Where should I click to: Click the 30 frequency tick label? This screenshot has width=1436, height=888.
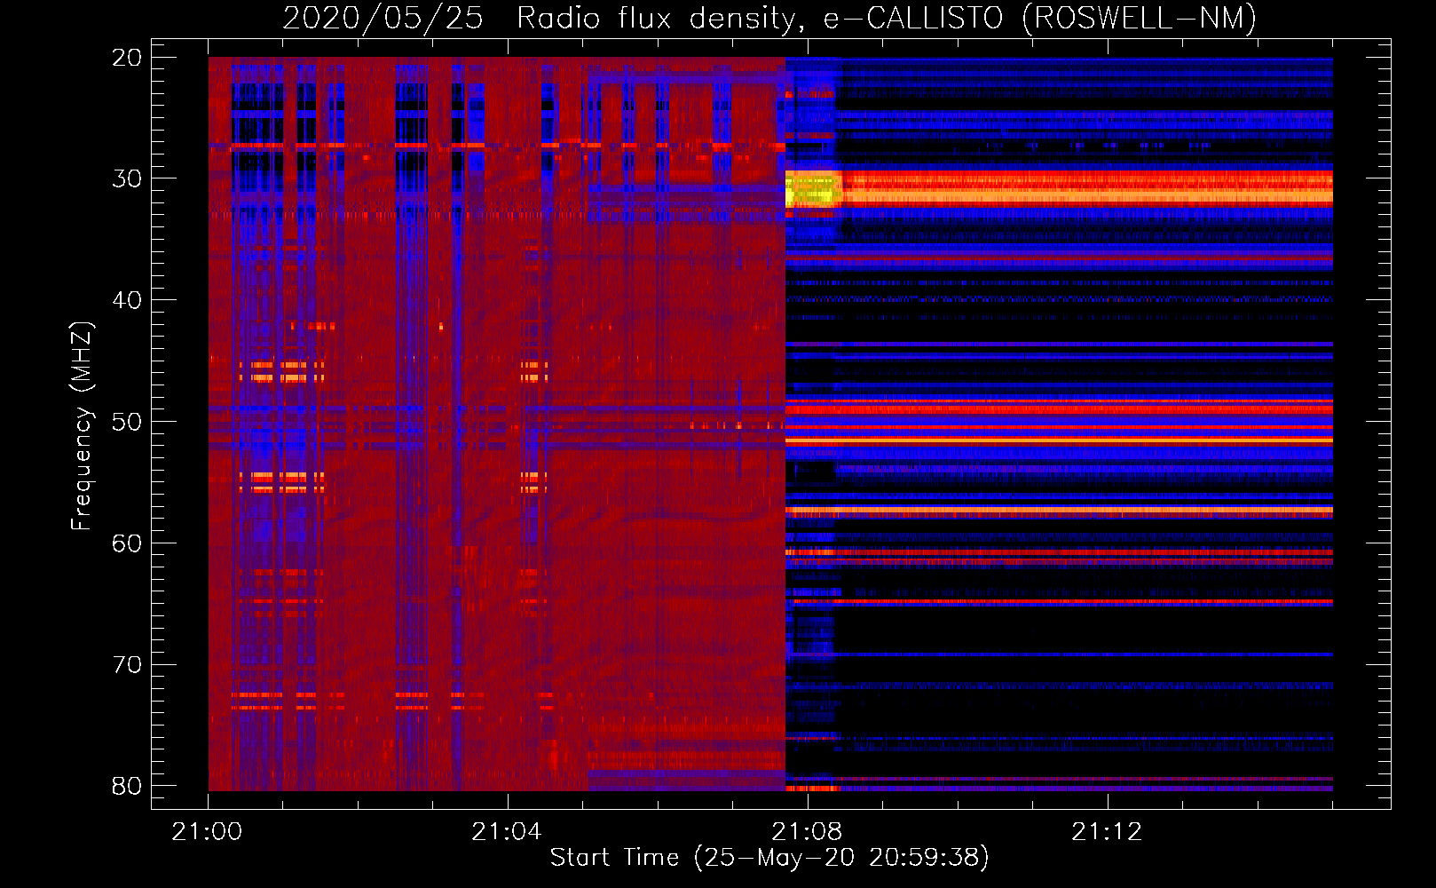[127, 178]
